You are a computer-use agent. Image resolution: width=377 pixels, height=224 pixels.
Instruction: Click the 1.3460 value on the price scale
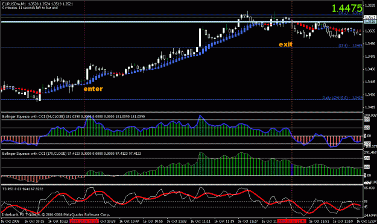(x=370, y=69)
